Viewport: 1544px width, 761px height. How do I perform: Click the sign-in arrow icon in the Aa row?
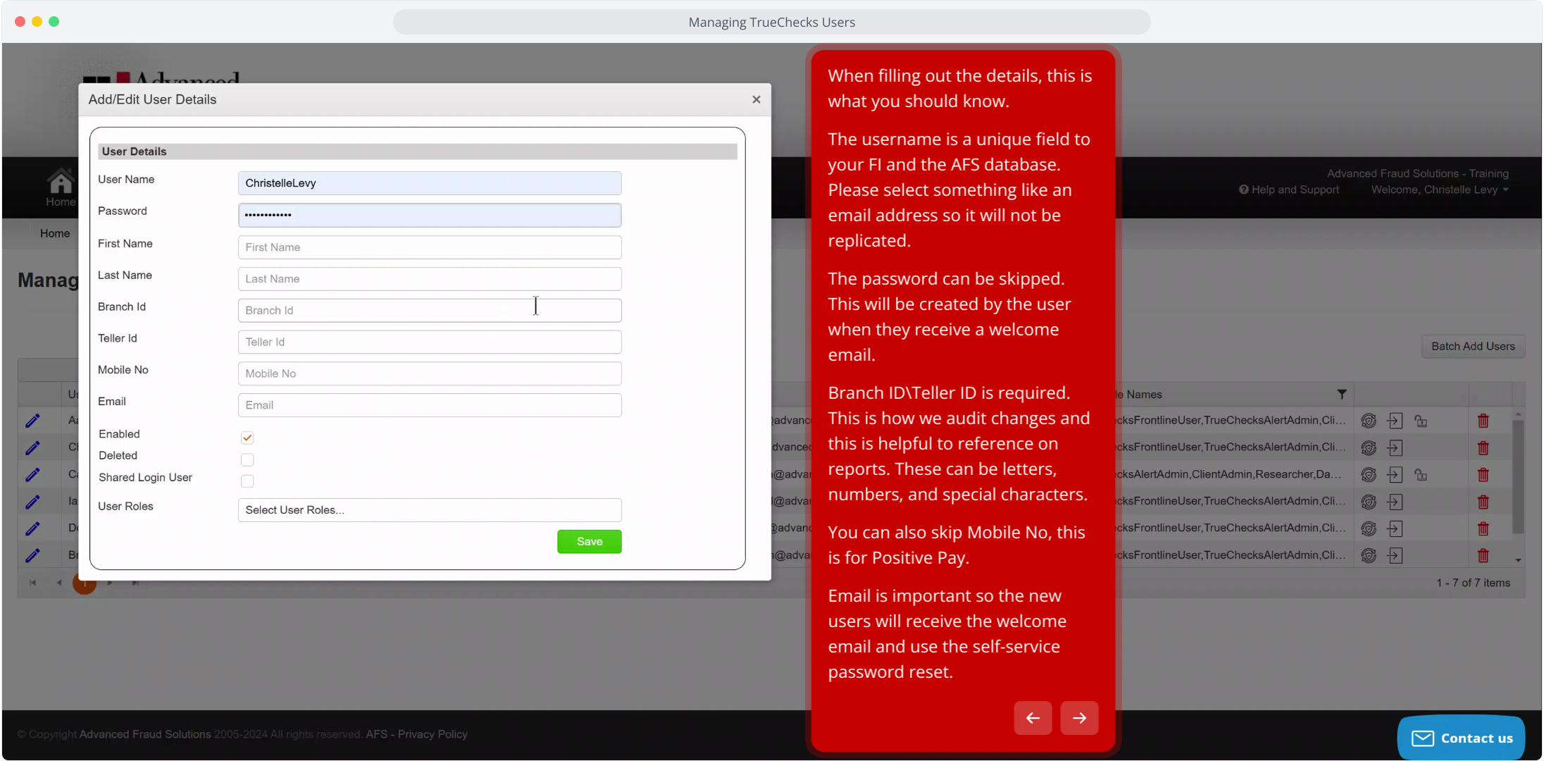(1395, 421)
